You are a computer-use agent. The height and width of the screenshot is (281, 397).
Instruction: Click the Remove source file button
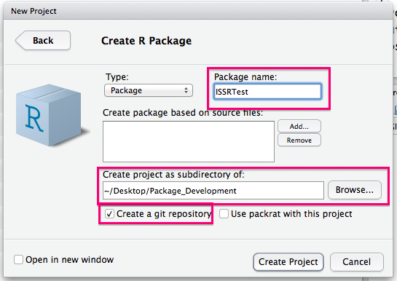pos(299,140)
